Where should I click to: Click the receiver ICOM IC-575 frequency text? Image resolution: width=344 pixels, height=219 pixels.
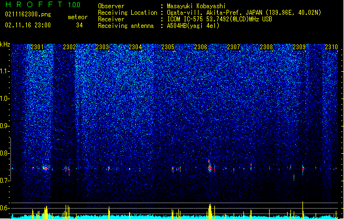(219, 19)
